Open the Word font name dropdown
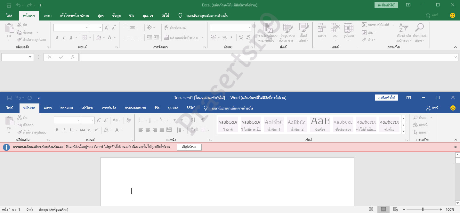The height and width of the screenshot is (213, 460). [78, 120]
